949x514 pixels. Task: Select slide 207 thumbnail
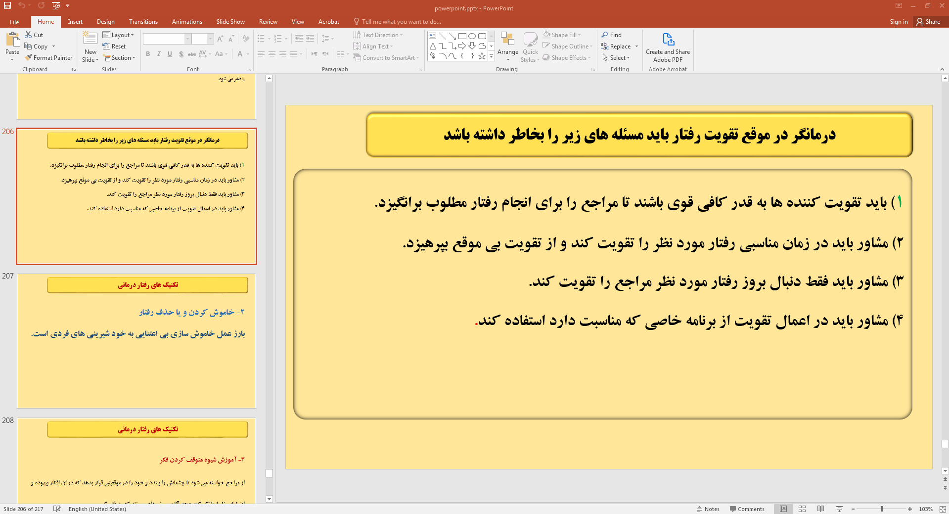136,340
